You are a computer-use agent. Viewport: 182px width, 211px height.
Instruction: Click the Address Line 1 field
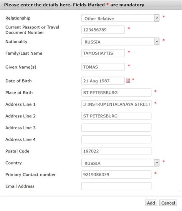click(116, 104)
